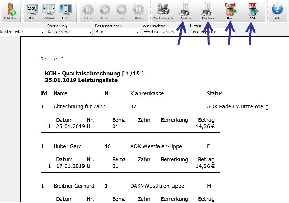Export the list to Excel

(x=230, y=10)
